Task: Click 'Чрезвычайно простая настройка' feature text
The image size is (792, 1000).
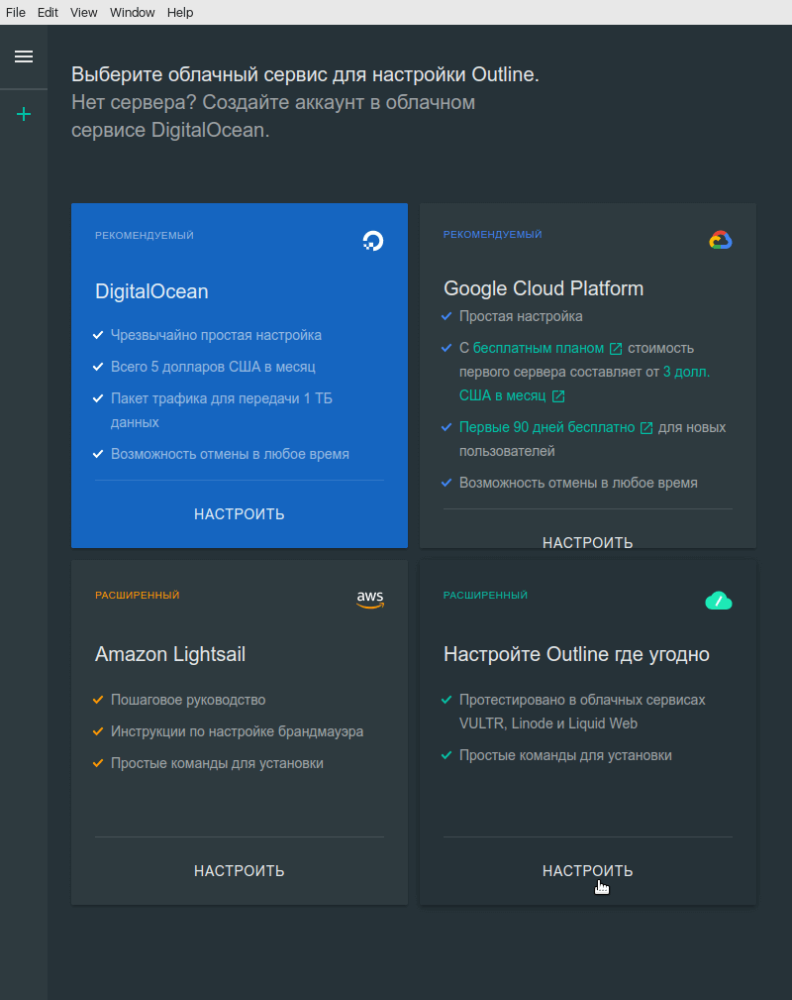Action: coord(216,335)
